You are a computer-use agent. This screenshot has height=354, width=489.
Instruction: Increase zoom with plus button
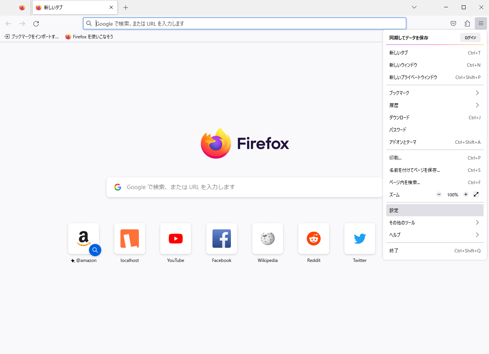click(x=466, y=194)
